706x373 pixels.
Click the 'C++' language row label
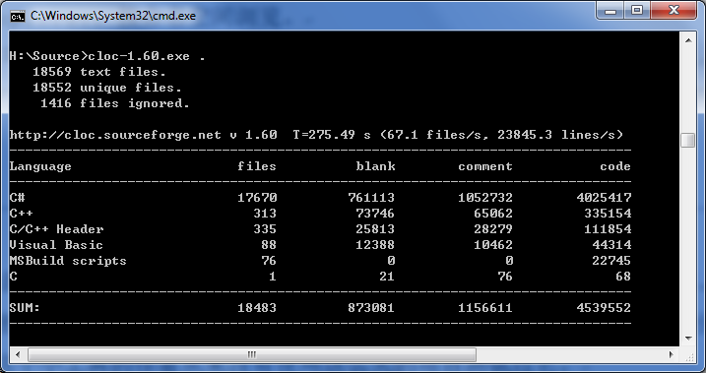(21, 214)
